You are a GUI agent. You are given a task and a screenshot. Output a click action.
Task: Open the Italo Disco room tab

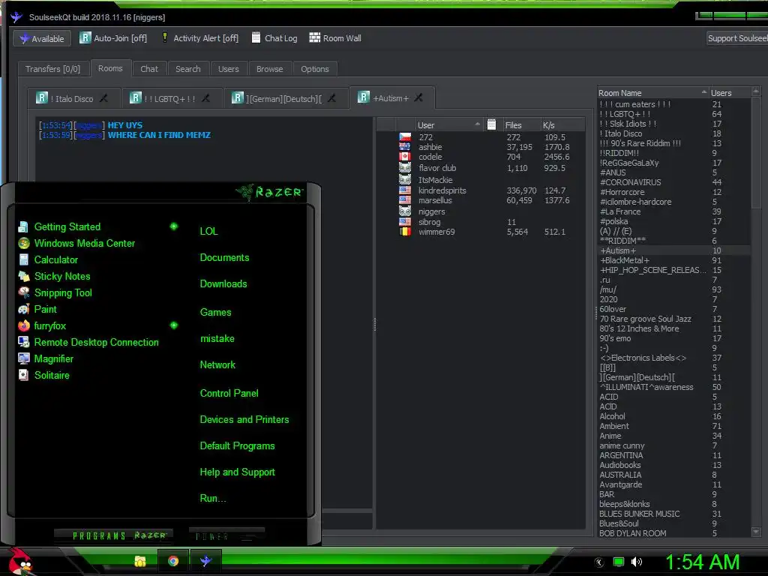71,98
